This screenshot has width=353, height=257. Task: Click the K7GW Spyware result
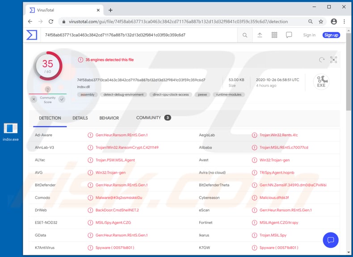click(279, 248)
